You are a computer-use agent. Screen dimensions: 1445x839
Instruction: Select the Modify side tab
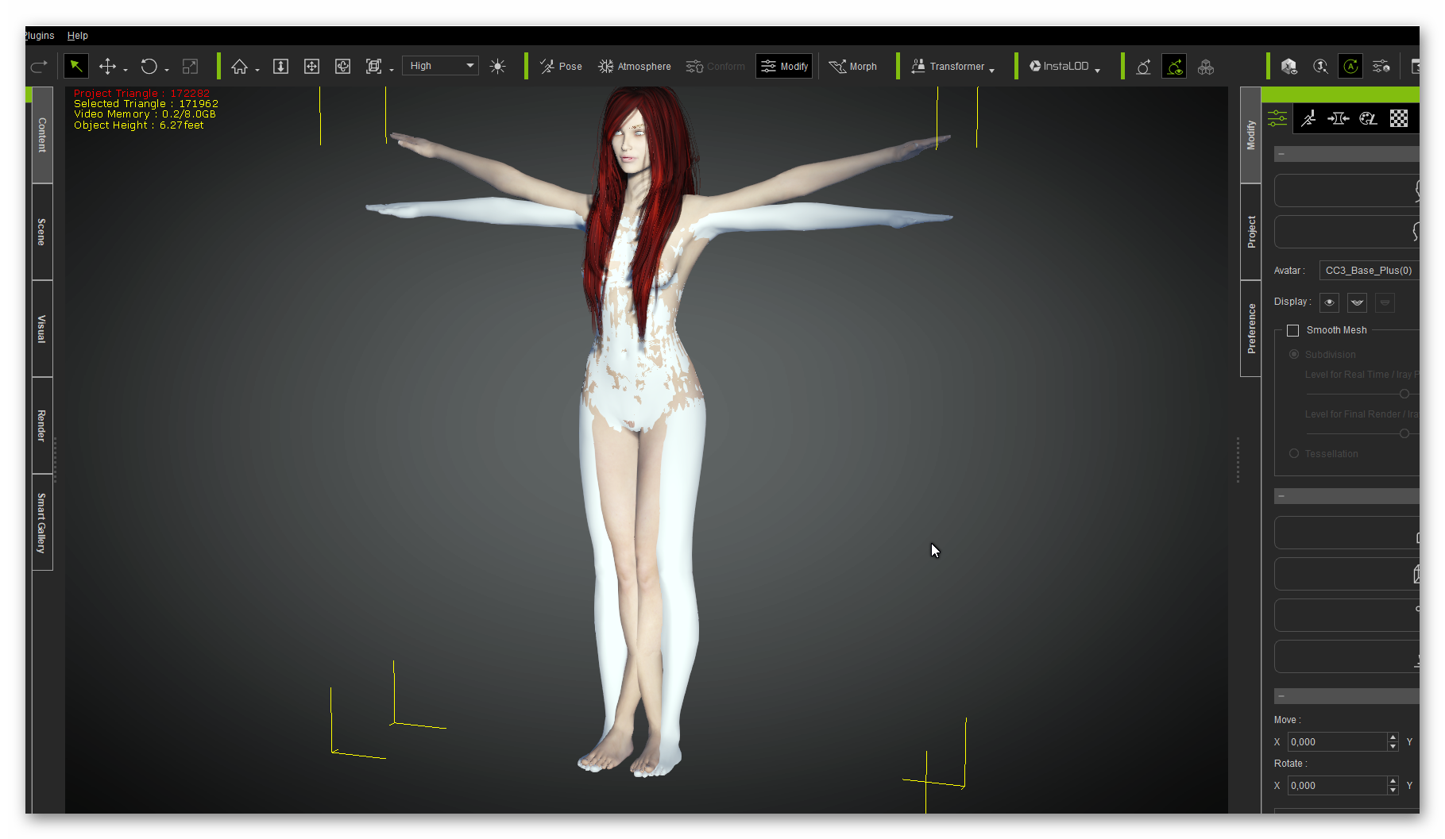(1251, 135)
